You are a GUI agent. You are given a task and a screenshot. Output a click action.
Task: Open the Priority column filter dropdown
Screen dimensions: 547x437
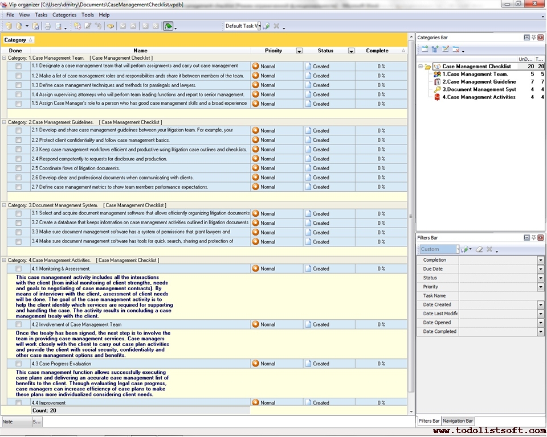click(299, 51)
